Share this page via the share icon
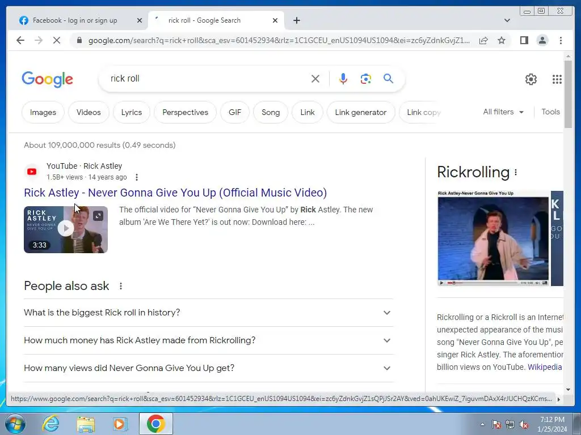 (483, 40)
